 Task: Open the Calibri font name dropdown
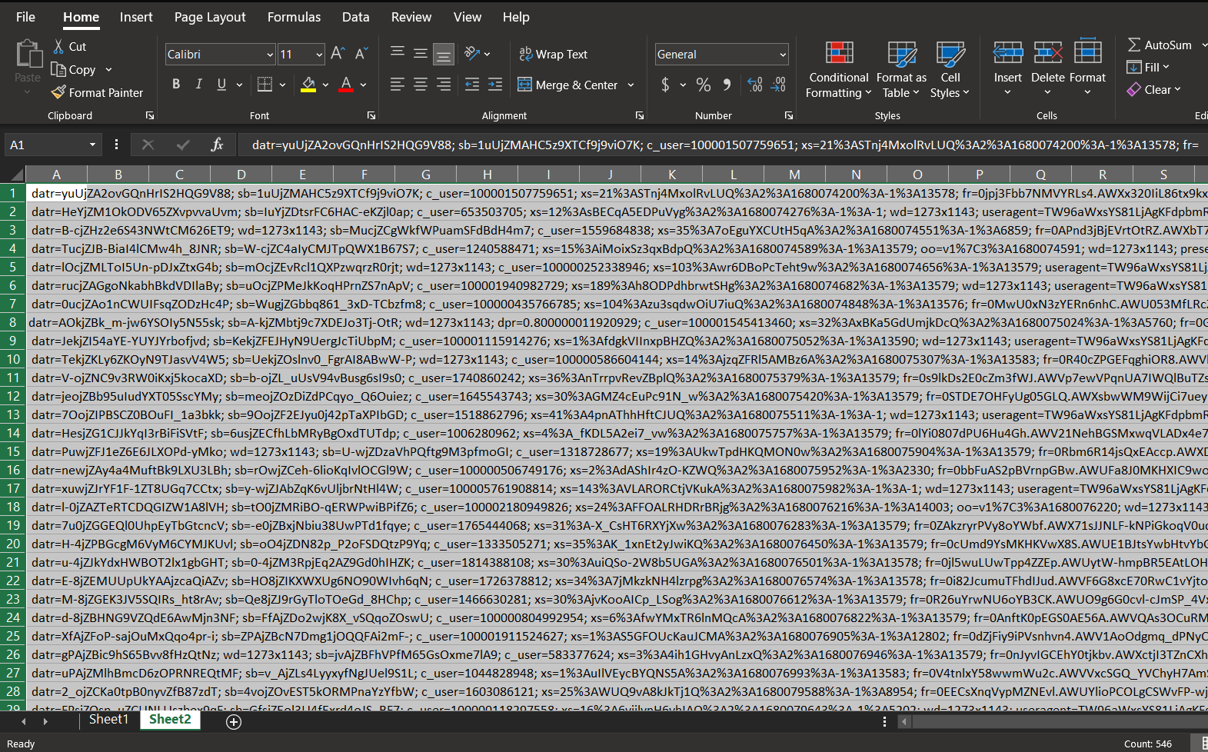(270, 55)
